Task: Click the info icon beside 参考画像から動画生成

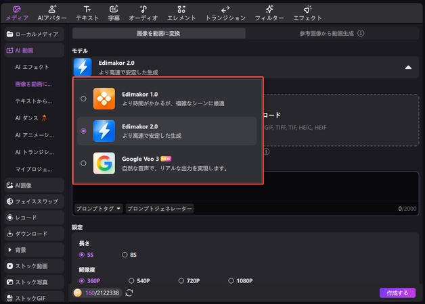Action: point(361,33)
